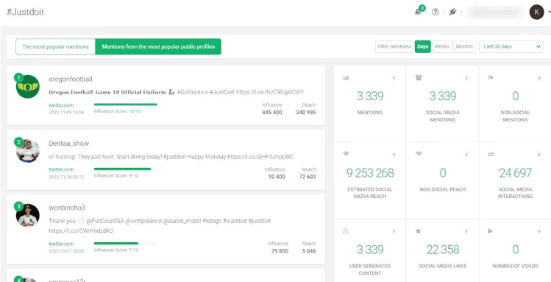Click the star icon above Social Media Likes

[x=418, y=231]
